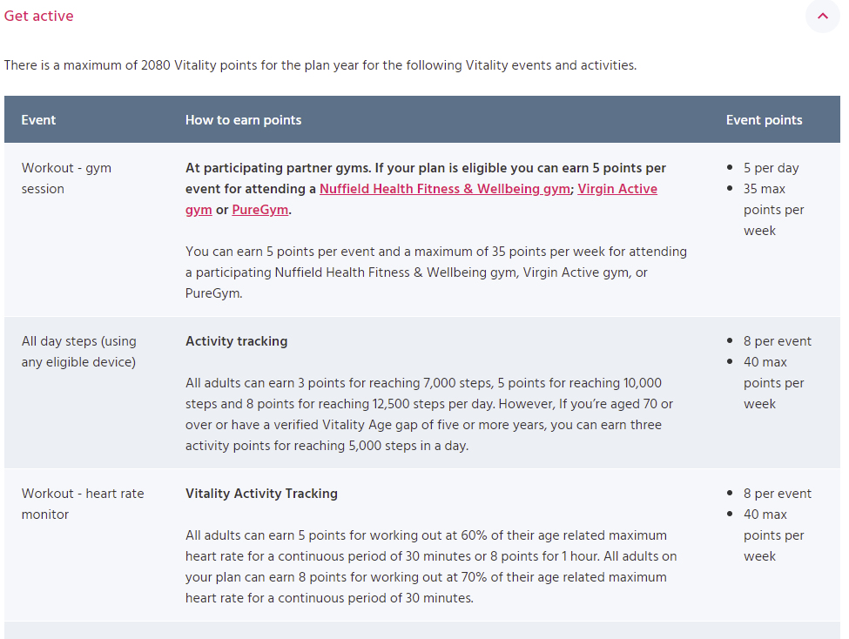The width and height of the screenshot is (849, 639).
Task: Click the Event column header
Action: click(x=38, y=120)
